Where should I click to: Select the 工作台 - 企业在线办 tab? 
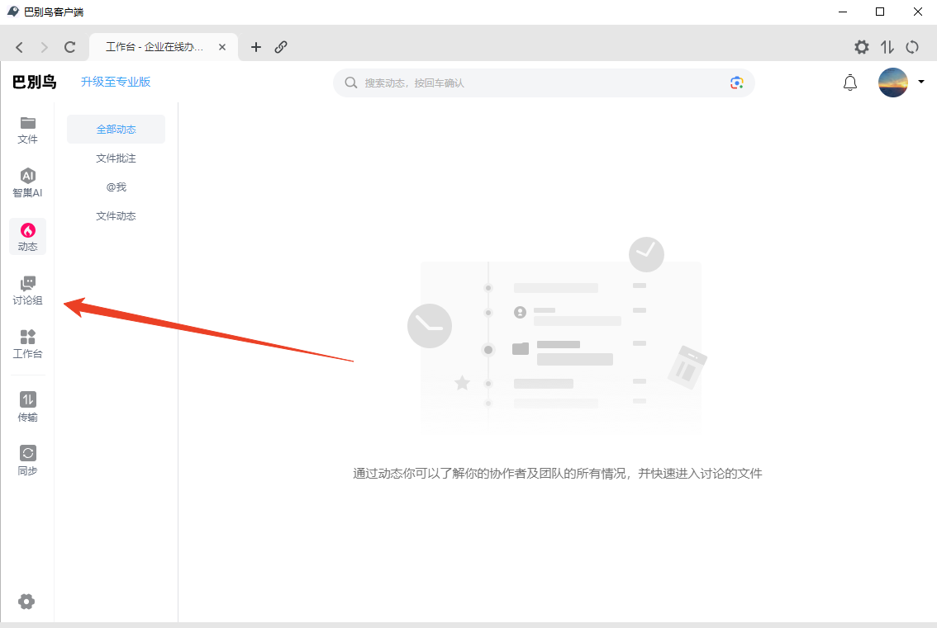coord(163,47)
